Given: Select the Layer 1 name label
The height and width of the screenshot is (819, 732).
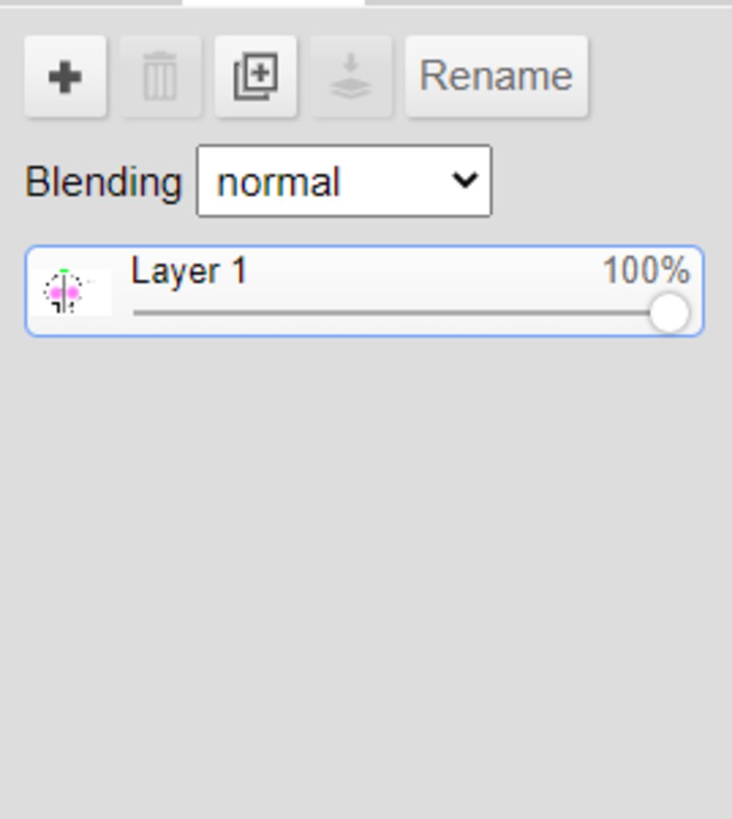Looking at the screenshot, I should point(189,271).
